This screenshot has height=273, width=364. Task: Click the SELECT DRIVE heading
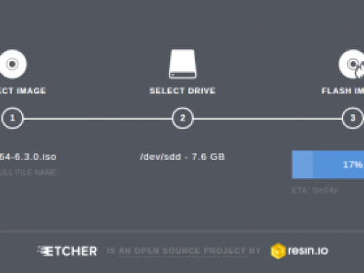183,90
